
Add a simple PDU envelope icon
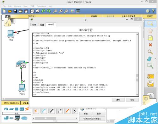[150, 76]
